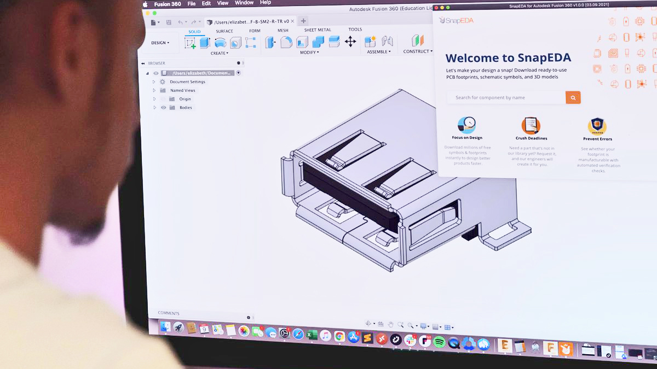Activate the Move/Copy tool

click(350, 42)
